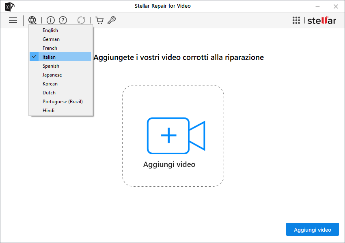This screenshot has width=345, height=243.
Task: Choose Japanese as the language
Action: pos(60,75)
